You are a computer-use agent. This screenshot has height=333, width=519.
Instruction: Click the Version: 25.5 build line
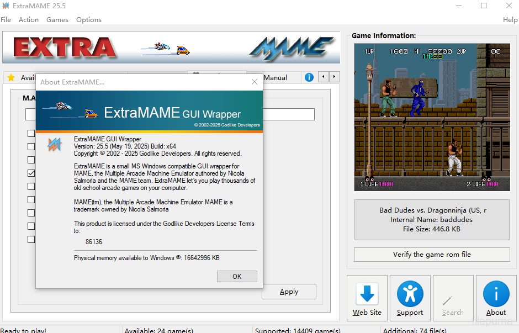(125, 146)
